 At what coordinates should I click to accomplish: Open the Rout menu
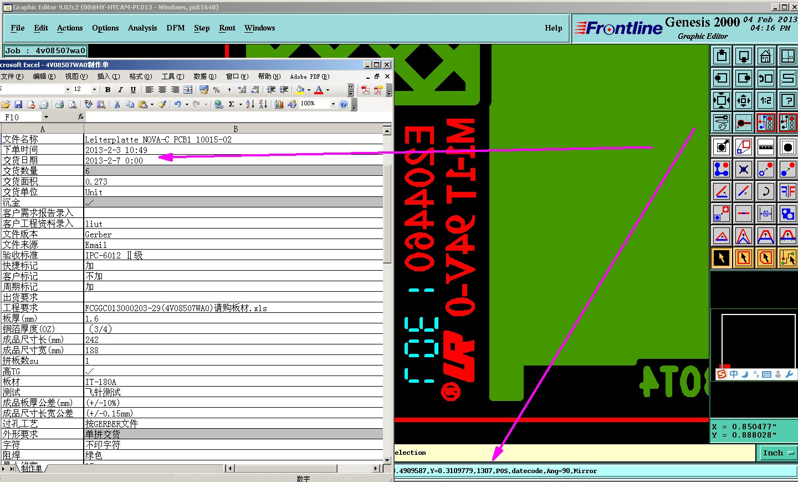click(x=227, y=28)
